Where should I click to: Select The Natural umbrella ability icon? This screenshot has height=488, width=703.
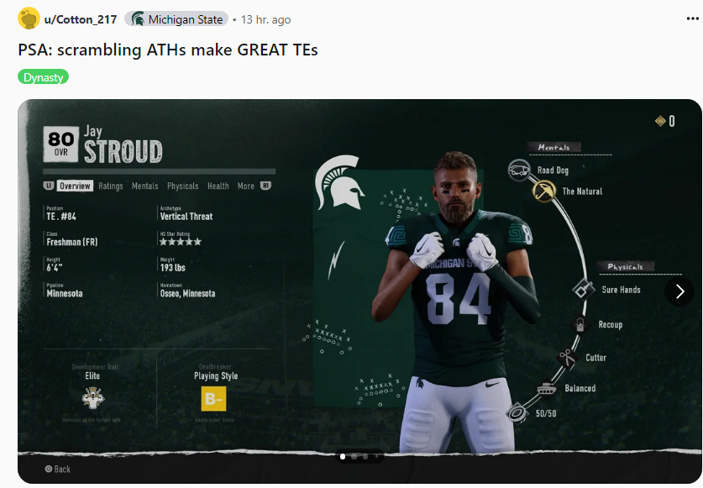(x=544, y=191)
